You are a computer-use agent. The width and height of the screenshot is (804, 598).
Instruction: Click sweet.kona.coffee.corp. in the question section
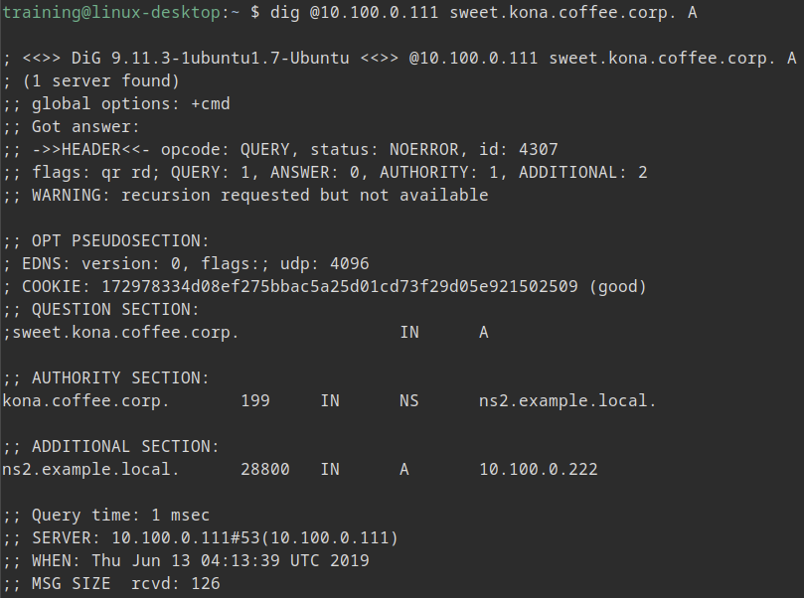click(x=125, y=332)
